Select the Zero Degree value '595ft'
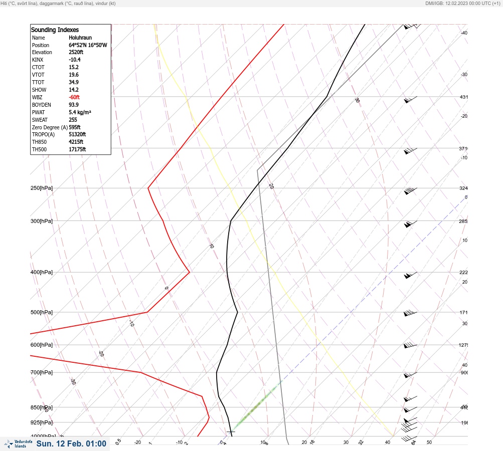This screenshot has height=451, width=503. [x=75, y=127]
